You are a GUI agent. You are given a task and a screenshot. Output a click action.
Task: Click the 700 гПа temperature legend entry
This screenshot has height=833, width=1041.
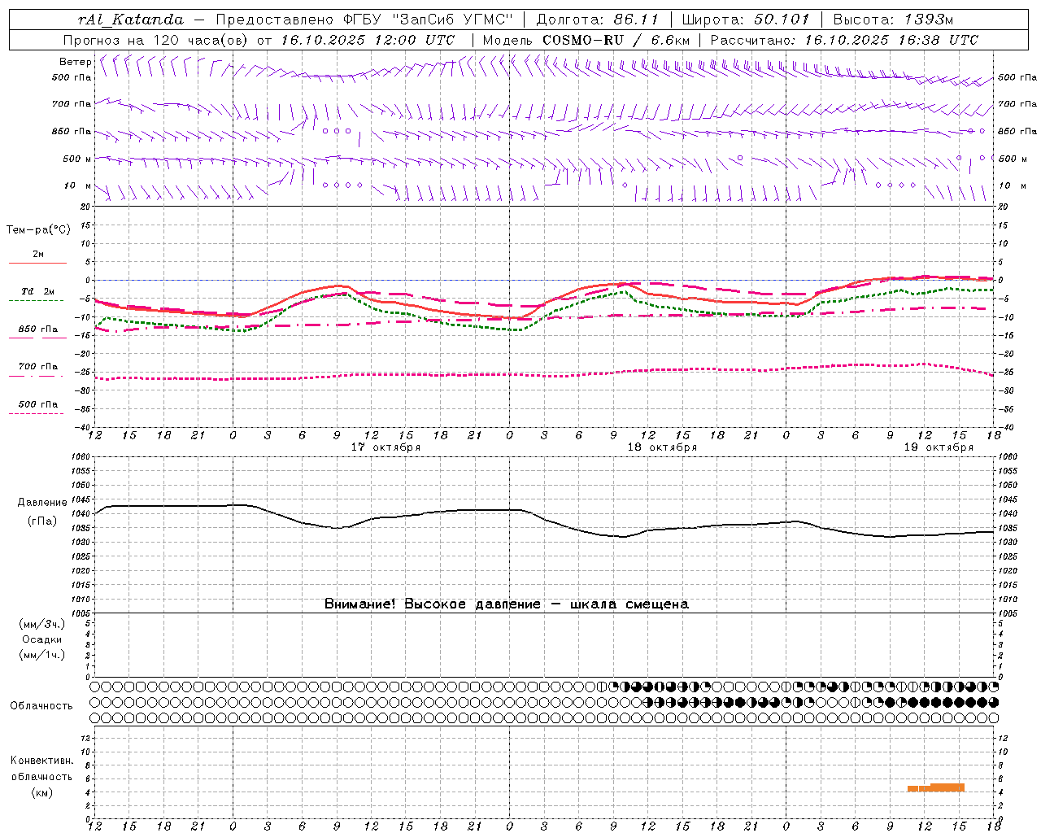[x=38, y=367]
